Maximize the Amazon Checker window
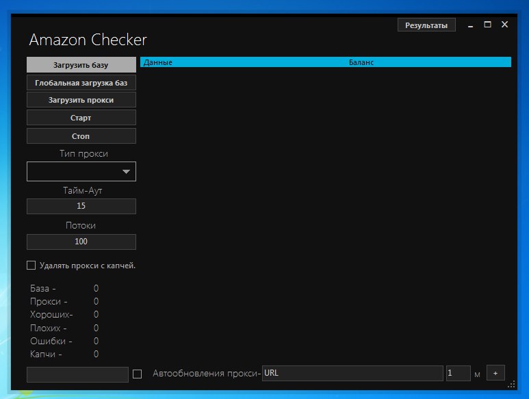 coord(487,24)
